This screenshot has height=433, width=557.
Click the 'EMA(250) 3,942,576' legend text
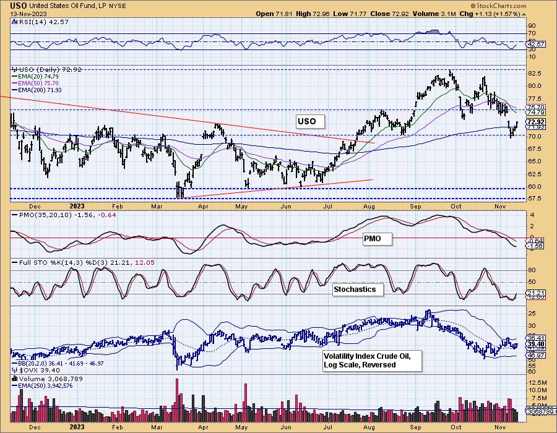click(45, 385)
